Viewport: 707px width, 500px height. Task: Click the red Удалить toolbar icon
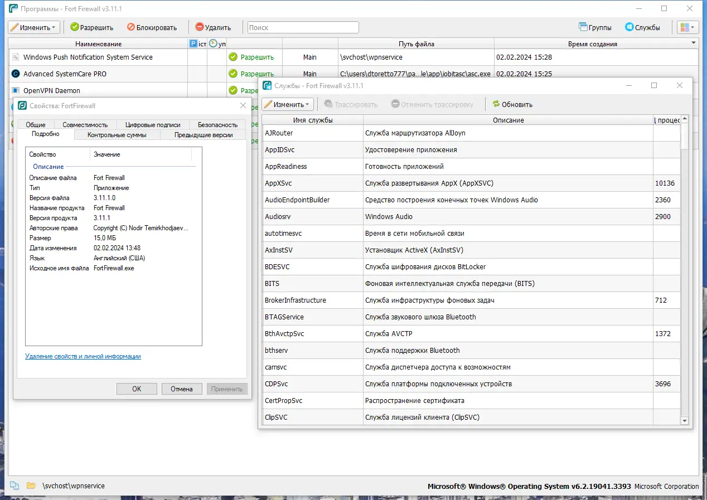199,27
